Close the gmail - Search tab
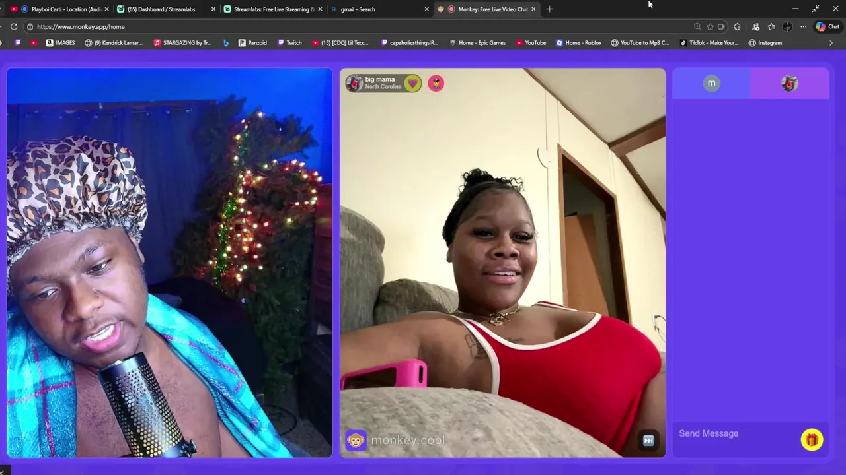 pos(427,9)
